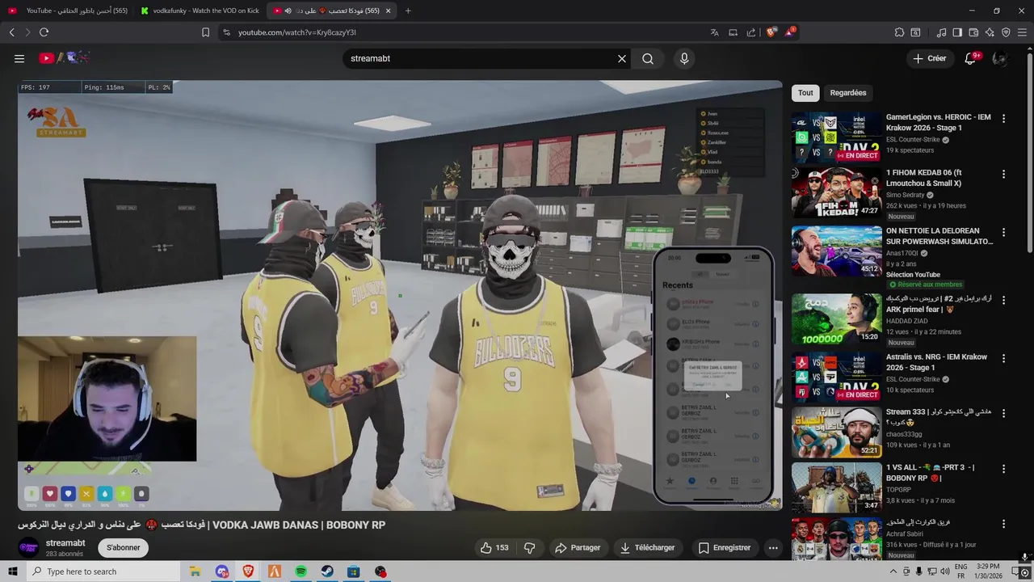The width and height of the screenshot is (1034, 582).
Task: Share this page from address bar
Action: [x=751, y=32]
